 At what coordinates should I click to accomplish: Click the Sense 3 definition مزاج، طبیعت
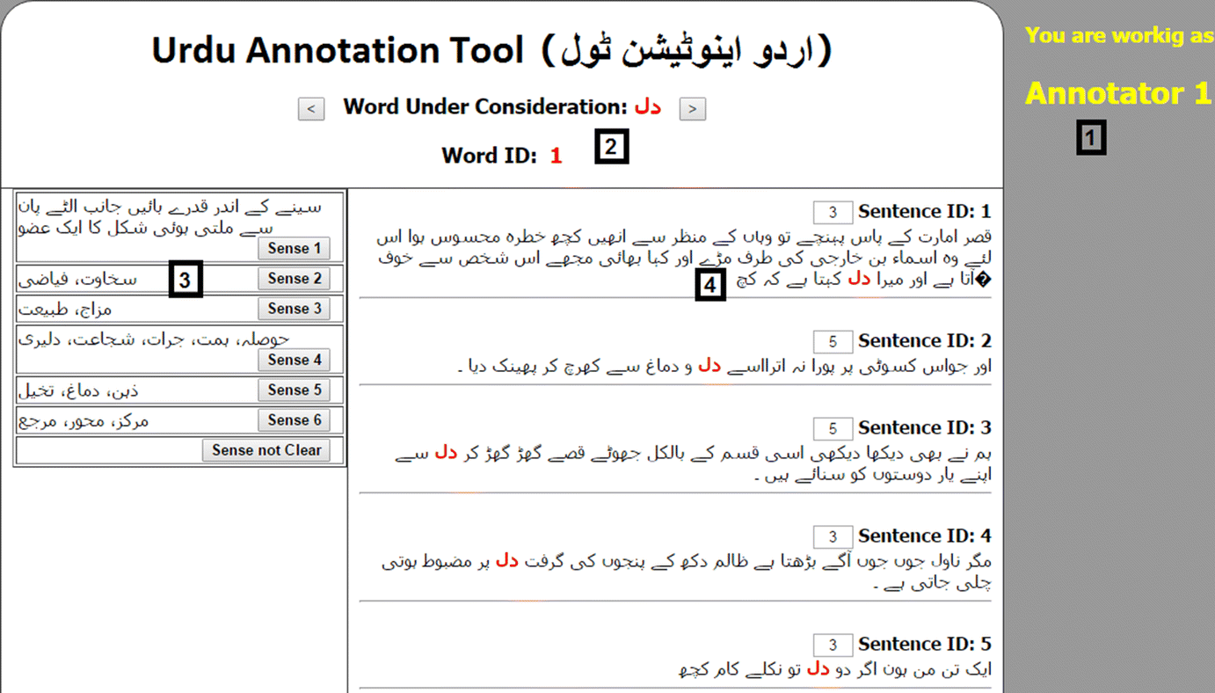(x=66, y=310)
